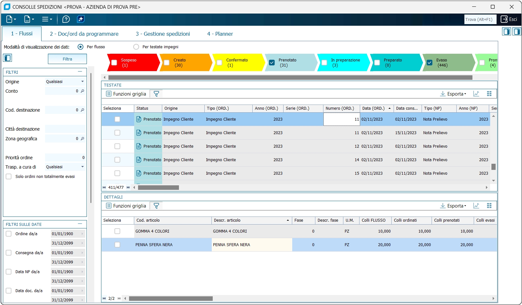Viewport: 522px width, 305px height.
Task: Enable the Sospeso flow checkbox
Action: point(114,63)
